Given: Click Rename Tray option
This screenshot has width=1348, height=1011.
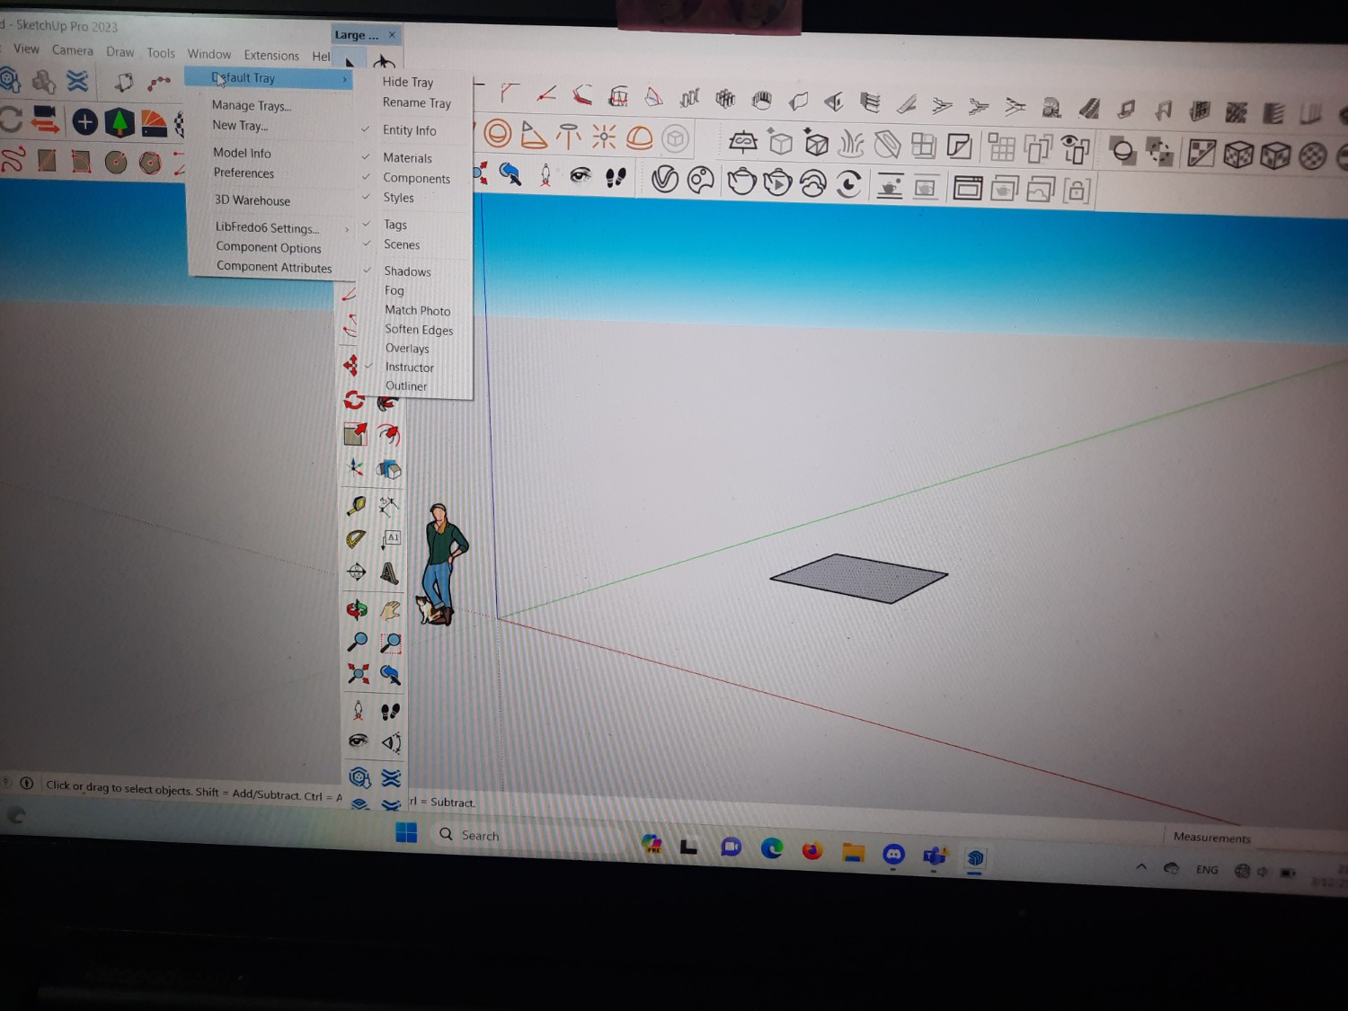Looking at the screenshot, I should point(417,103).
